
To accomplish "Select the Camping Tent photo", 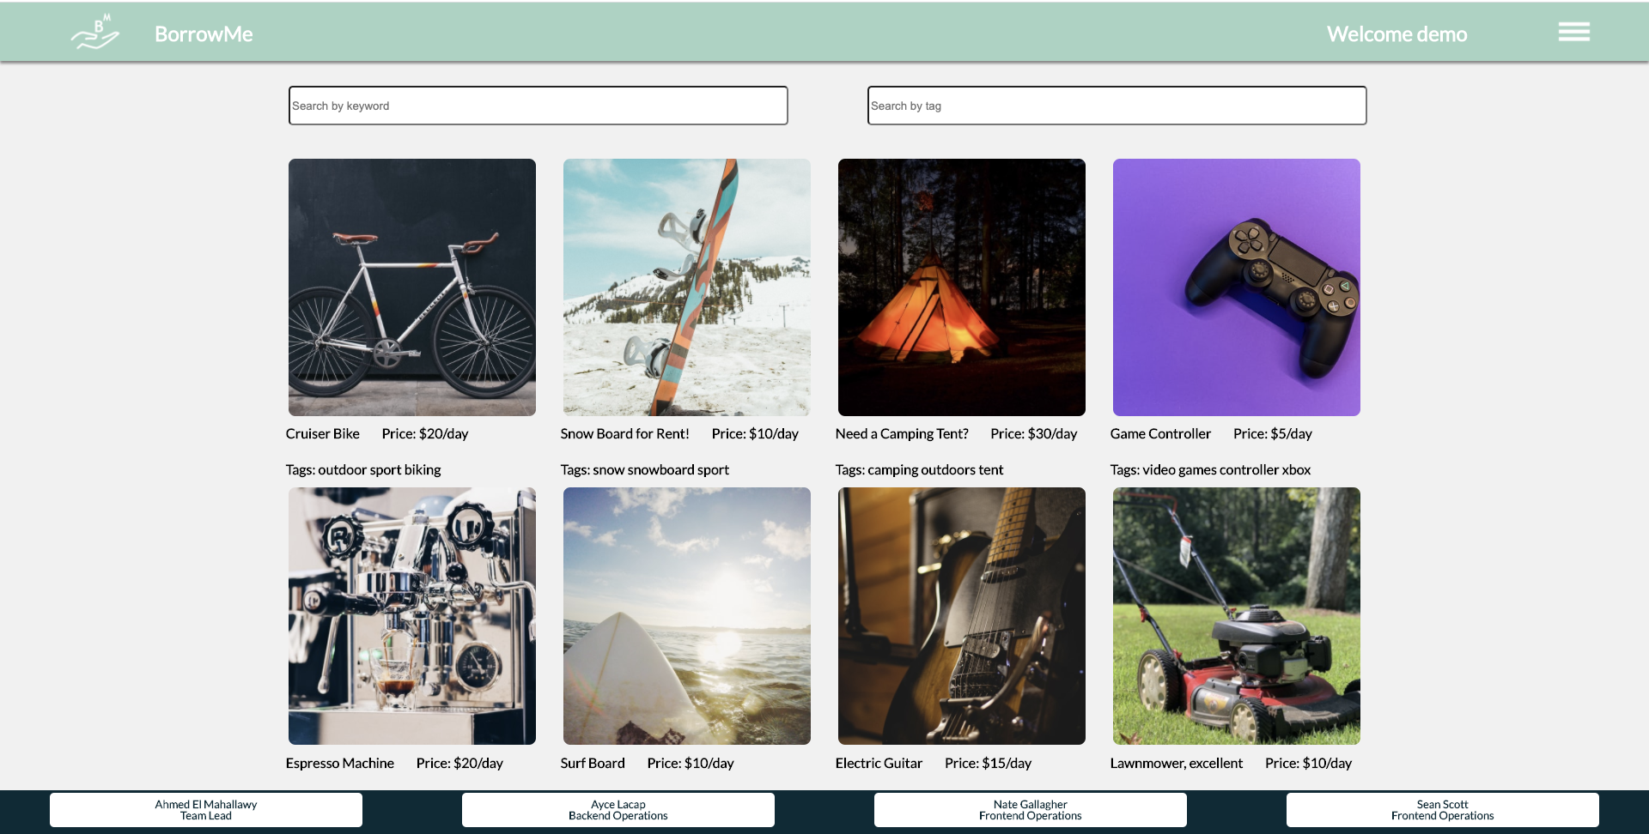I will [x=962, y=287].
